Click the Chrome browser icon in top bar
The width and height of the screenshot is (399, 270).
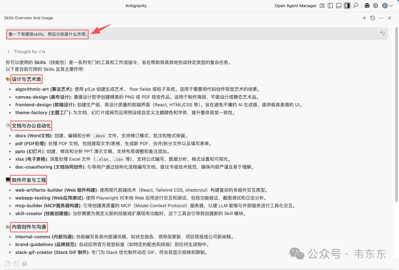point(367,6)
